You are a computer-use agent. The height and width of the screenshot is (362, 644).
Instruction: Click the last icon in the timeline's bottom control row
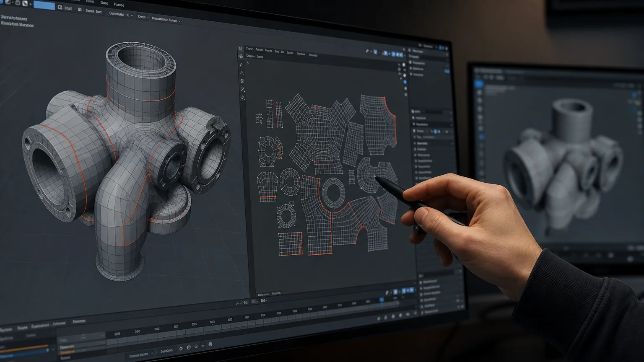click(x=210, y=345)
